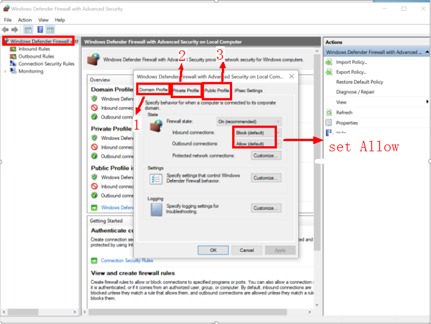Open Connection Security Rules tree node
431x324 pixels.
pyautogui.click(x=46, y=64)
